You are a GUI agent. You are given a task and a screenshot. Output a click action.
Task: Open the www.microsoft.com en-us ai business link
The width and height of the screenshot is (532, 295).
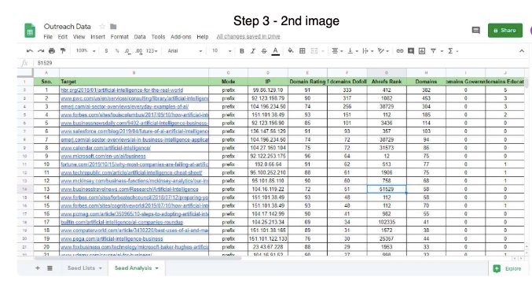(103, 157)
